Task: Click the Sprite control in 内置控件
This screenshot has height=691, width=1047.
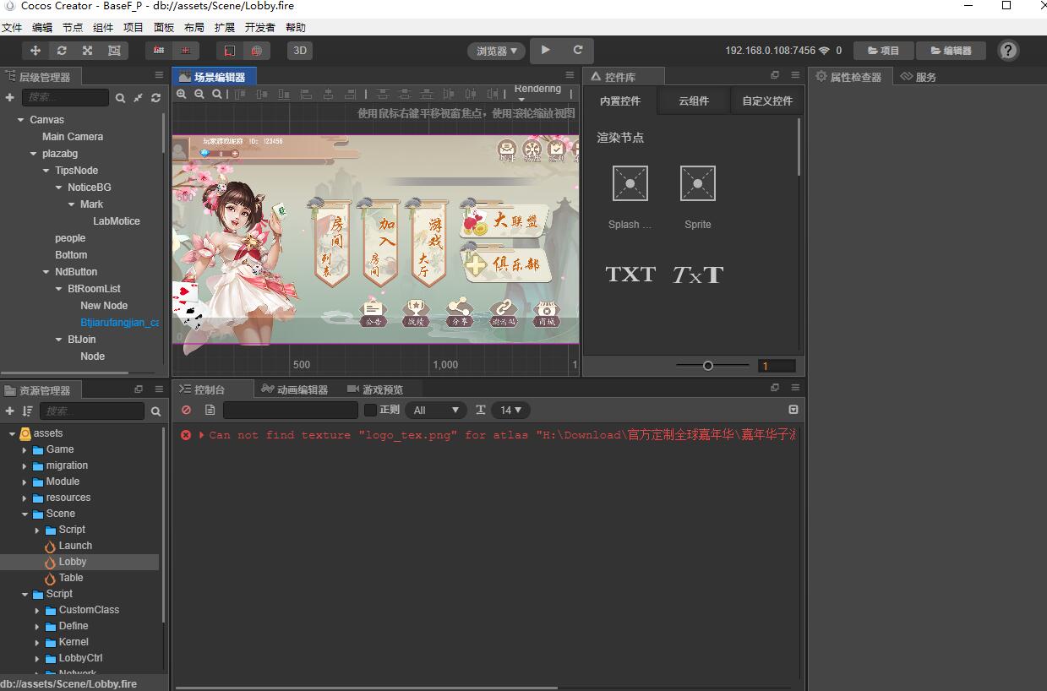Action: [x=697, y=183]
